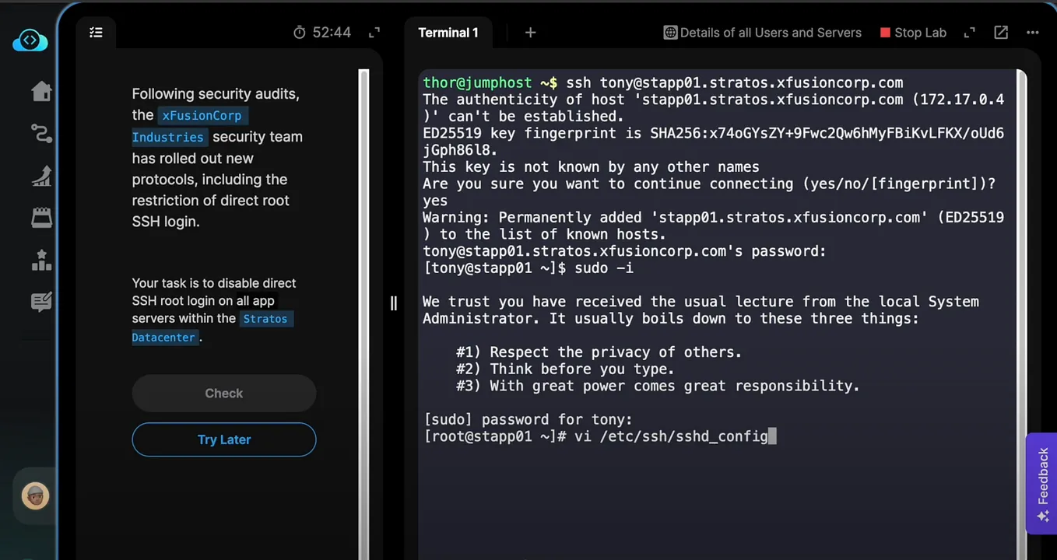Pop out terminal with external-link icon

pos(1001,33)
